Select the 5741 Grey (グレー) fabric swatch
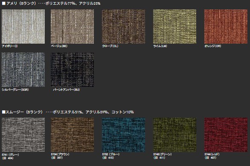Screen dimensions: 250x166 pyautogui.click(x=23, y=135)
